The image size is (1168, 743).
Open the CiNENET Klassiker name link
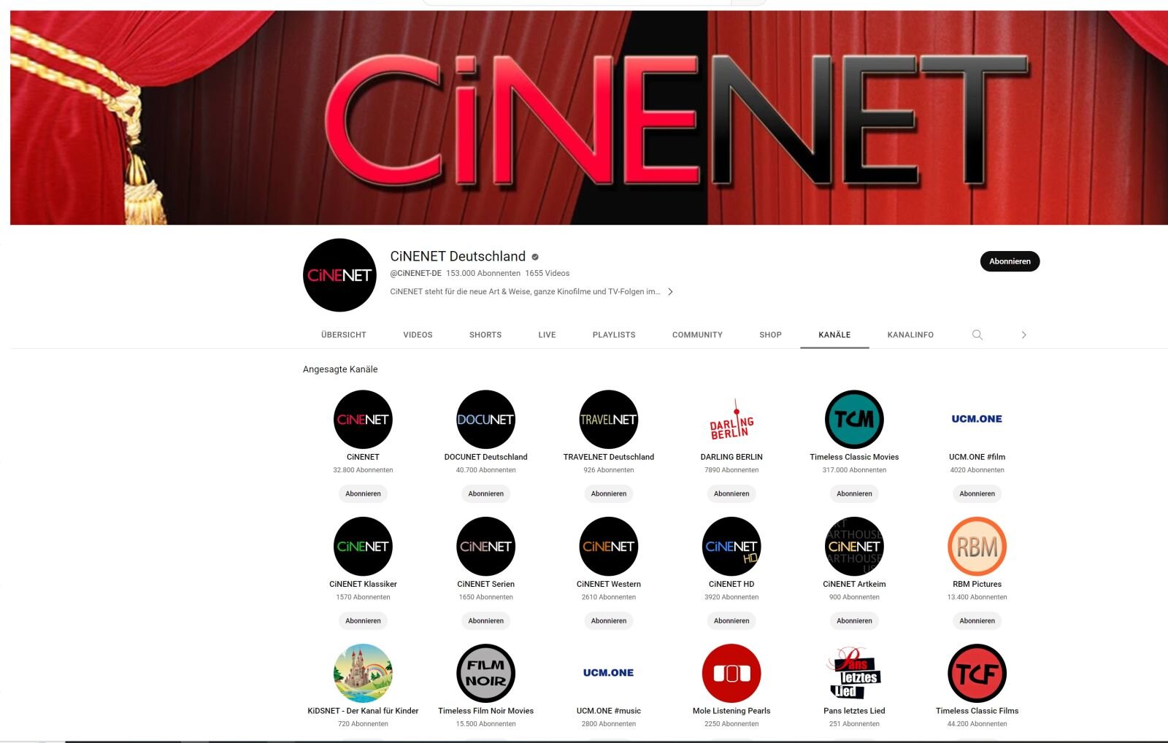pyautogui.click(x=363, y=584)
